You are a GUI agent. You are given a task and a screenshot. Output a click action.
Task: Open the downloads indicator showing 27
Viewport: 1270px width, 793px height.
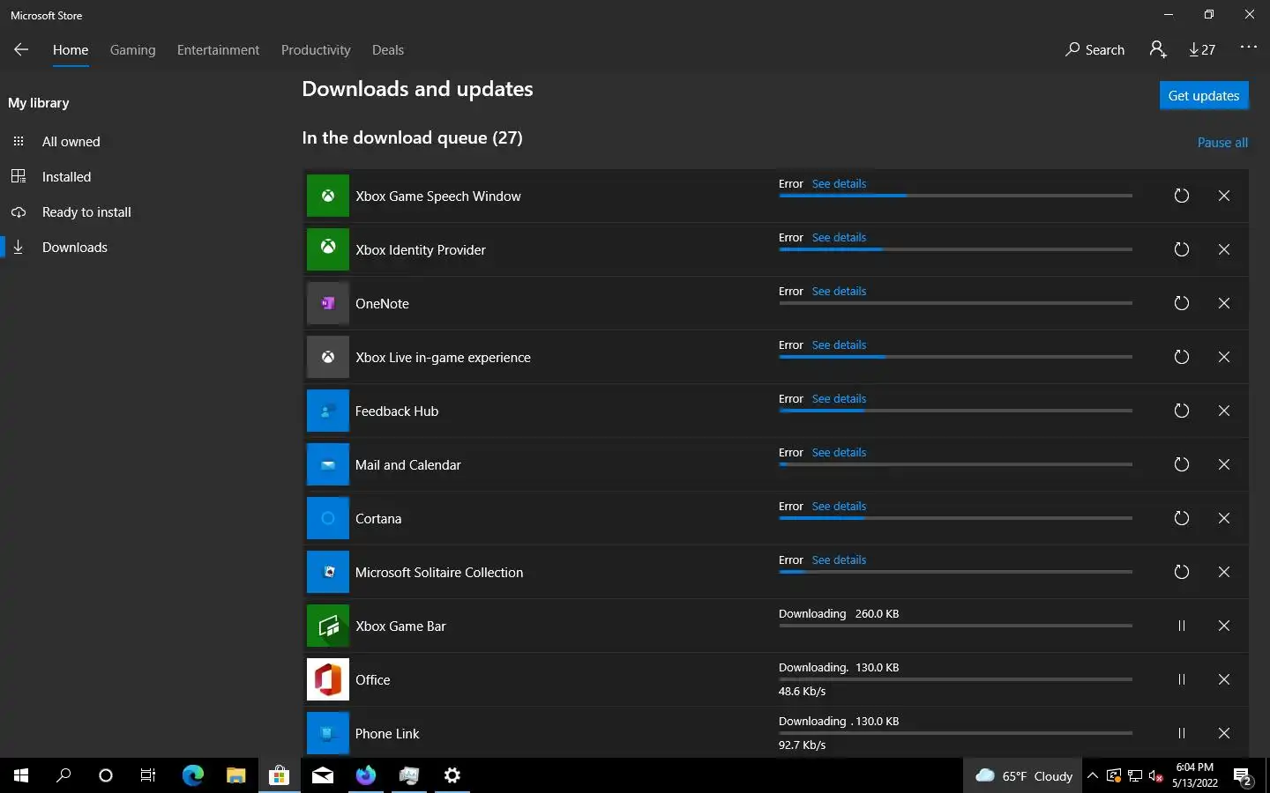[1202, 49]
